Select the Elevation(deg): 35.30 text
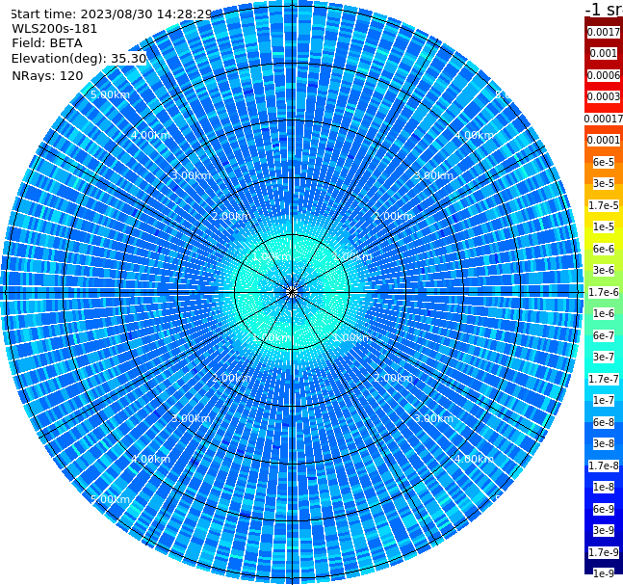The height and width of the screenshot is (585, 623). click(79, 59)
